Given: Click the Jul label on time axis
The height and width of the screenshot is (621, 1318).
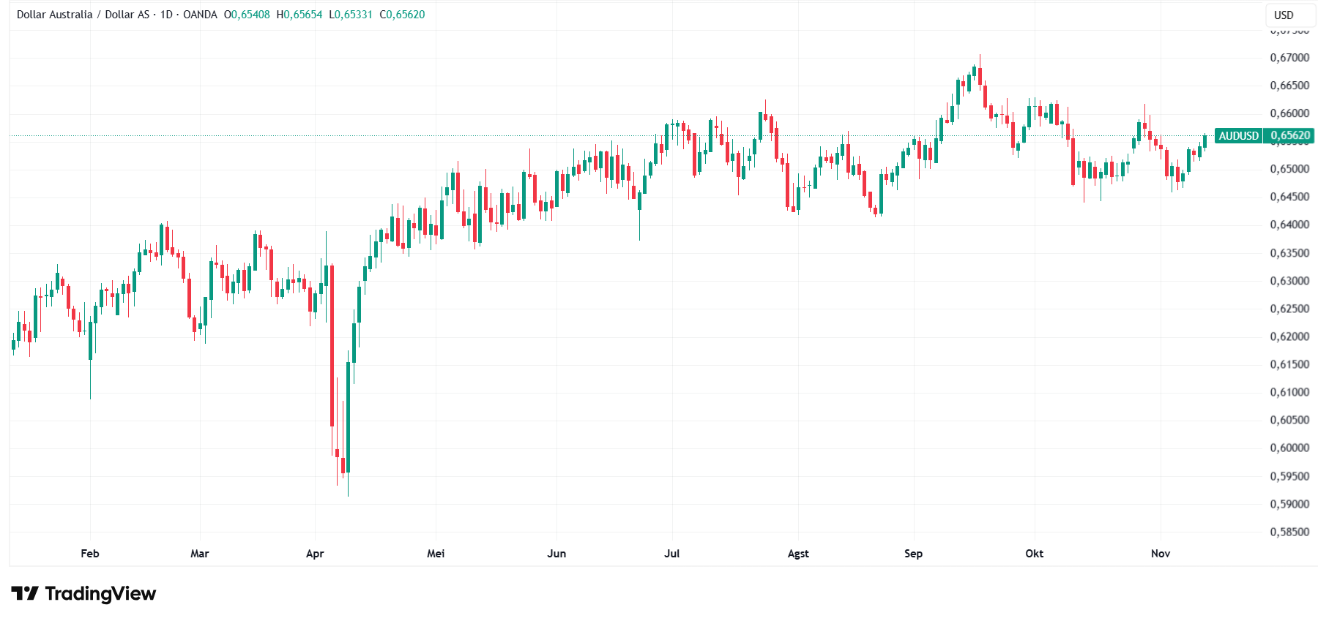Looking at the screenshot, I should tap(672, 553).
